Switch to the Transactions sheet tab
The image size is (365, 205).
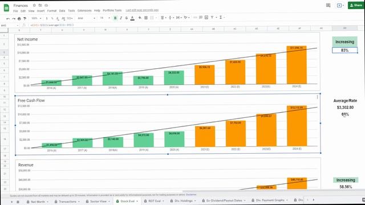click(67, 201)
